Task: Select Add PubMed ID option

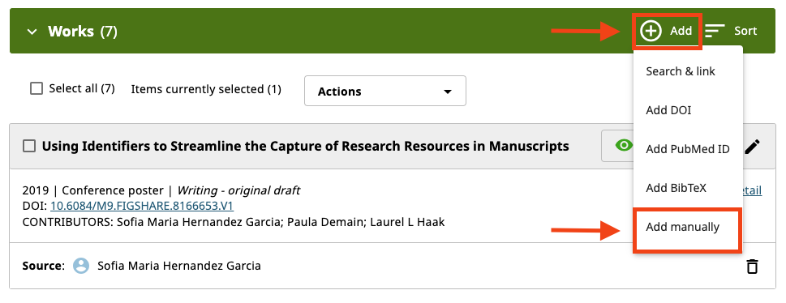Action: click(688, 149)
